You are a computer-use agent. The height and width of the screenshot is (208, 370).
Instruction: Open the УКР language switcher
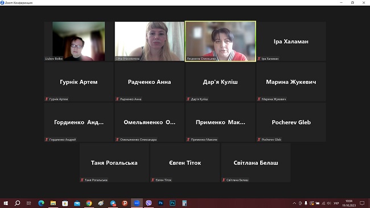pos(336,203)
